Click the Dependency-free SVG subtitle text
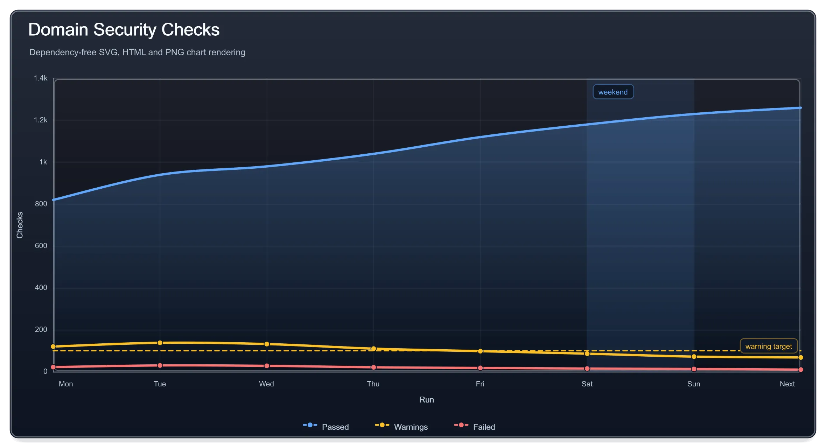The width and height of the screenshot is (826, 448). click(137, 52)
